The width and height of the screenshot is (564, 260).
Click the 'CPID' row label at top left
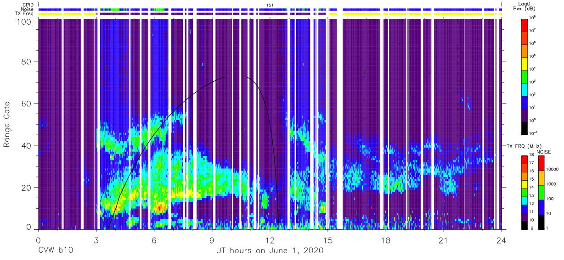27,4
